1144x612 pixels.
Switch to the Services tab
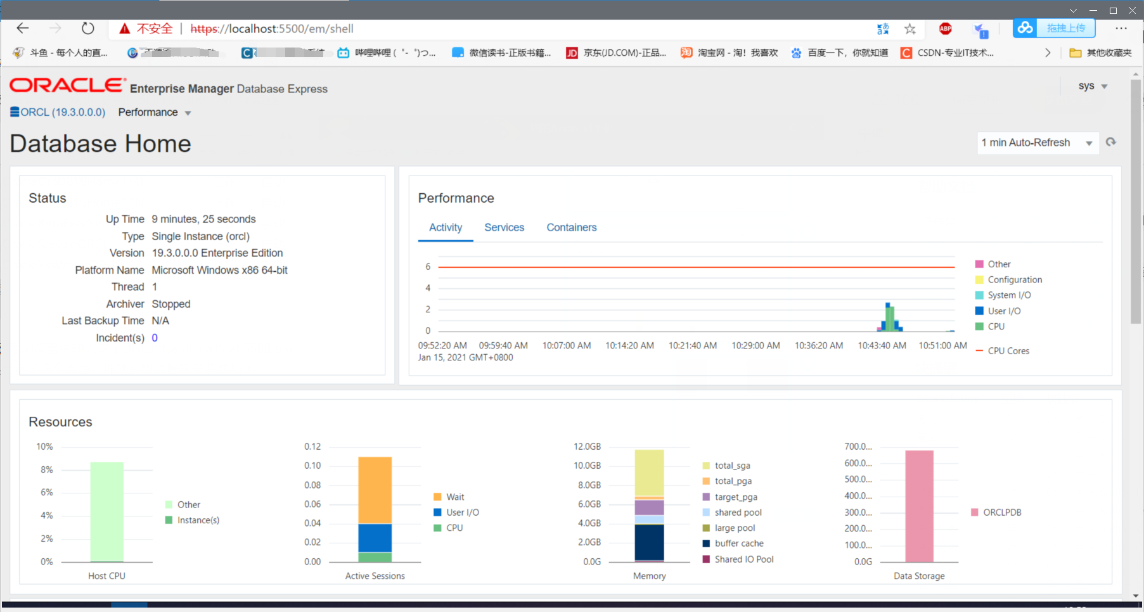(x=505, y=227)
